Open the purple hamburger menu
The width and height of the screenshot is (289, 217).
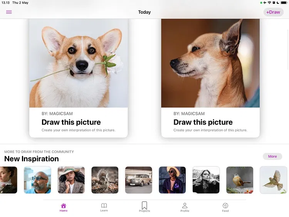(9, 12)
